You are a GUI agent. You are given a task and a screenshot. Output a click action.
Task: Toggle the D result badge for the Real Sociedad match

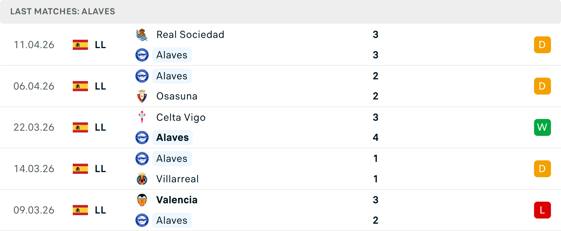542,45
